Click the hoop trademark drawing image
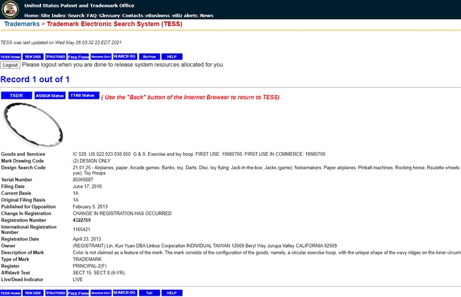Viewport: 461px width, 297px height. tap(33, 125)
